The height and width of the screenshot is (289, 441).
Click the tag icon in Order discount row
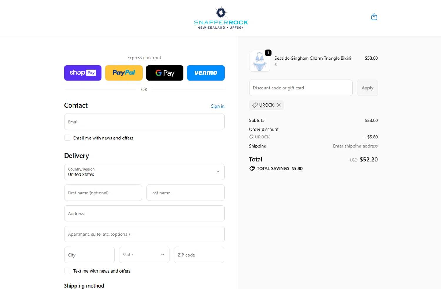point(251,137)
